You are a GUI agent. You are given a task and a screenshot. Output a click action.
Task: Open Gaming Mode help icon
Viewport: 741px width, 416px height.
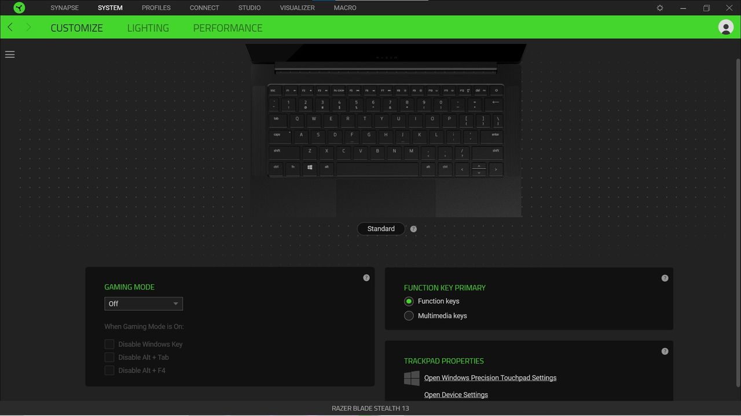tap(366, 278)
